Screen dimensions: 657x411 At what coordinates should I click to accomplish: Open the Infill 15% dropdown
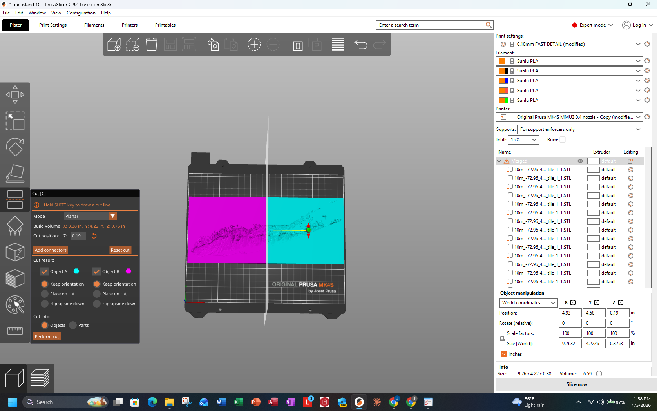523,140
